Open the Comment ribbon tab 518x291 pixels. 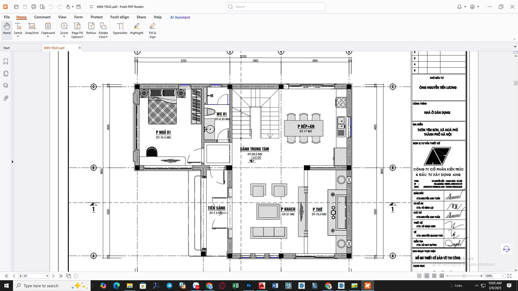tap(42, 17)
